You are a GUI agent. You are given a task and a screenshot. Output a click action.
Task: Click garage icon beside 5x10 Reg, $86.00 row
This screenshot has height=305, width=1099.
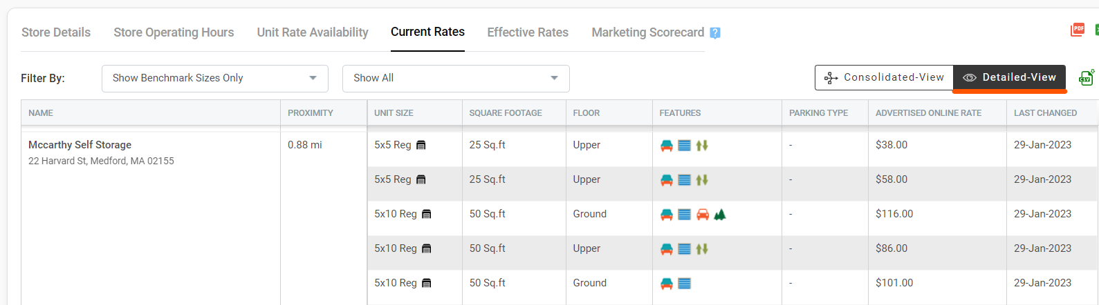click(426, 248)
